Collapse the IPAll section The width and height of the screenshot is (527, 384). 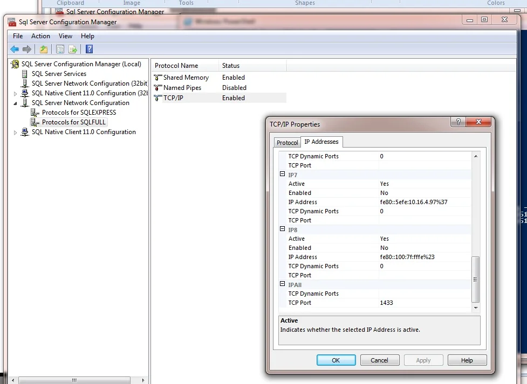[x=282, y=284]
